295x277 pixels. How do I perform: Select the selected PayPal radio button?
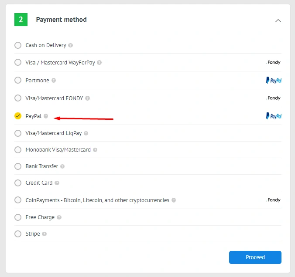[18, 116]
